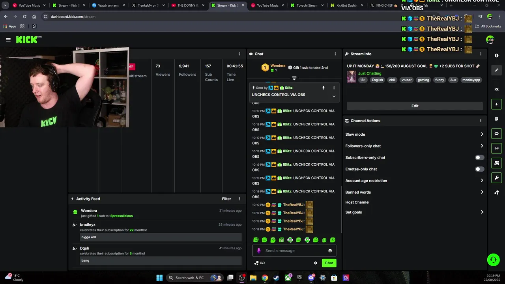
Task: Click the Kick logo in header
Action: [x=29, y=39]
